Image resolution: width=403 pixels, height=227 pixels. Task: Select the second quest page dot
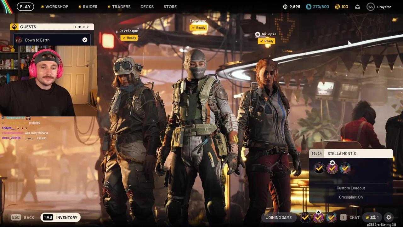pyautogui.click(x=83, y=27)
